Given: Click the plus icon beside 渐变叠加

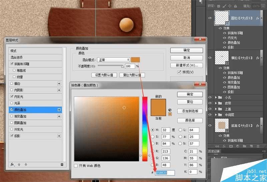Looking at the screenshot, I should point(59,116).
